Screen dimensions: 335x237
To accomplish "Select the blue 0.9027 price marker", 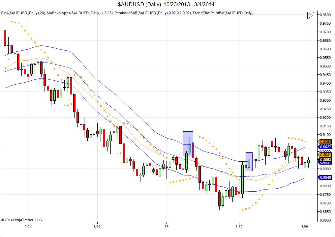I will [x=325, y=147].
